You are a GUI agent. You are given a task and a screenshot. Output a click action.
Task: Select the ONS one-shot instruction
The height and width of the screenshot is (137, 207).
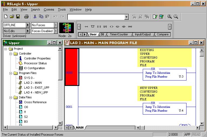[x=130, y=26]
